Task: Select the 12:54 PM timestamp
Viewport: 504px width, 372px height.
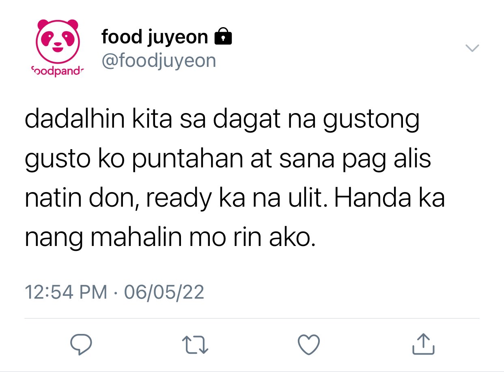Action: pyautogui.click(x=66, y=292)
